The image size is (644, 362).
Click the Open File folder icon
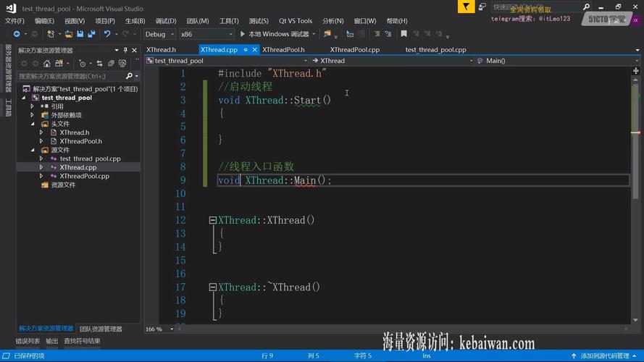coord(69,34)
